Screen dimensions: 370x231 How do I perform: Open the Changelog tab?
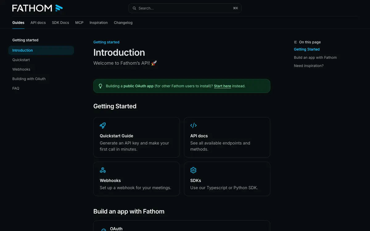coord(123,22)
